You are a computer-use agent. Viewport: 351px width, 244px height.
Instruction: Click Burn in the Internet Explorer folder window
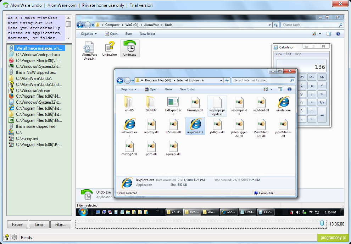(168, 89)
